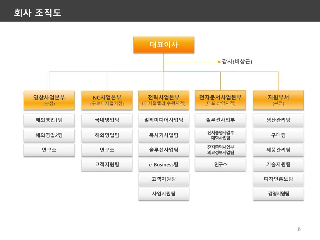Select the 전자문서사업본부 header box

(x=220, y=100)
